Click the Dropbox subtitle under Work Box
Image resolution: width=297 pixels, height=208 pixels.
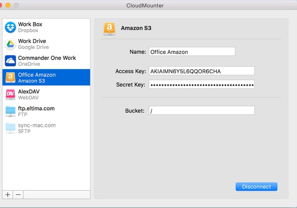[28, 30]
